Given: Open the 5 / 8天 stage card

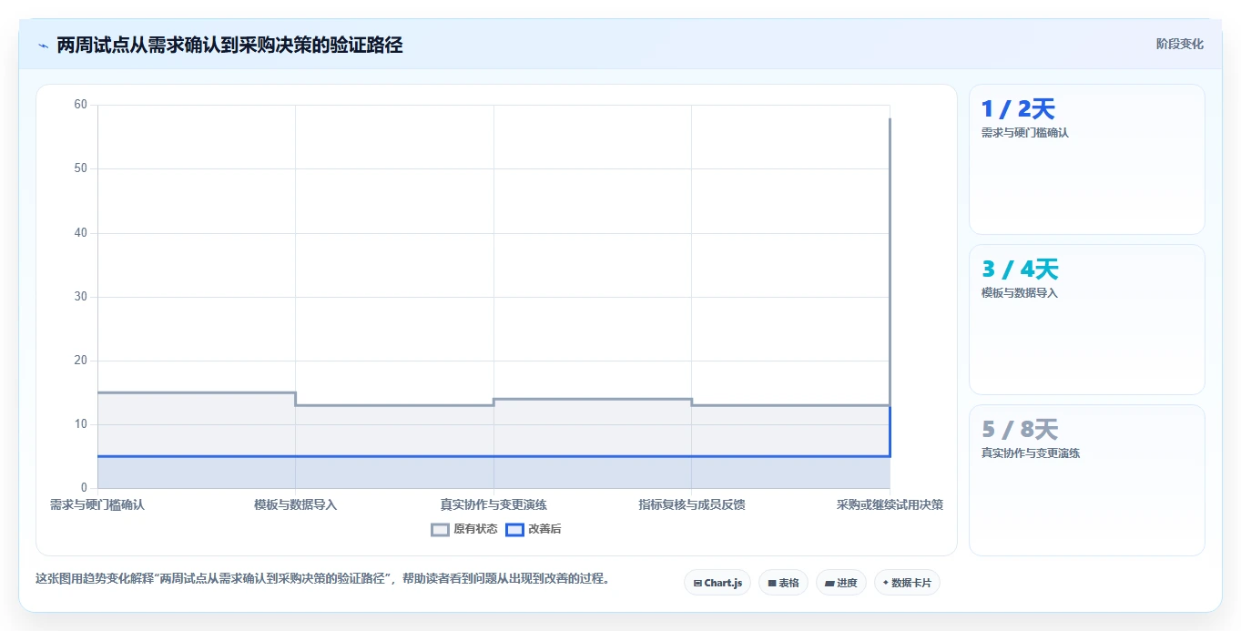Looking at the screenshot, I should click(x=1087, y=480).
